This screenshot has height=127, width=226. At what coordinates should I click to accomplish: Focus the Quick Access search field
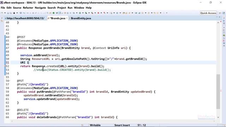coord(208,13)
